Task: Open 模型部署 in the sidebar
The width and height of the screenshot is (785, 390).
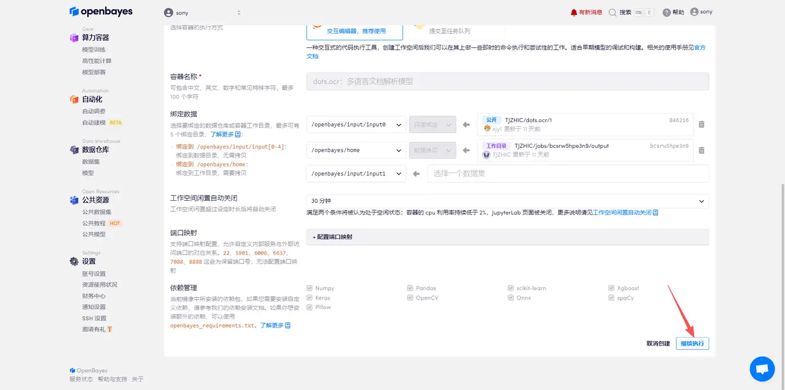Action: click(94, 72)
